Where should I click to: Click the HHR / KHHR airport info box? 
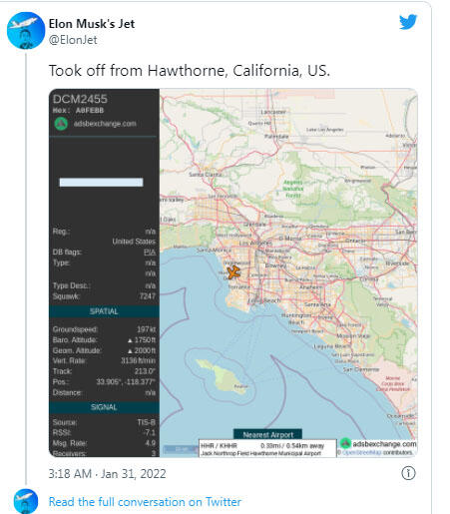point(267,449)
